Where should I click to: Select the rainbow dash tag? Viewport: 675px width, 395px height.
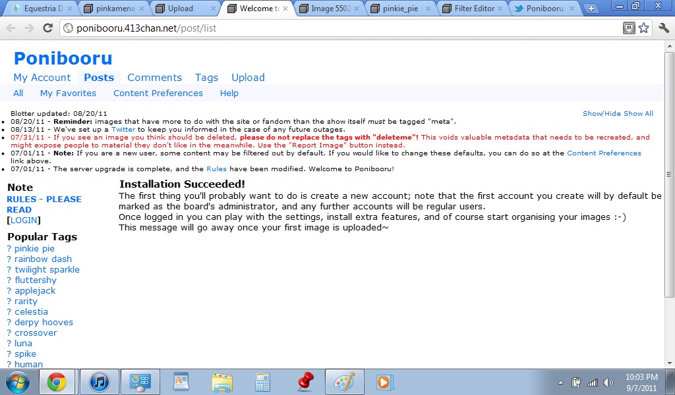click(x=43, y=259)
